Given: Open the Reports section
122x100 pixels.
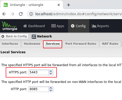Looking at the screenshot, I should point(100,26).
